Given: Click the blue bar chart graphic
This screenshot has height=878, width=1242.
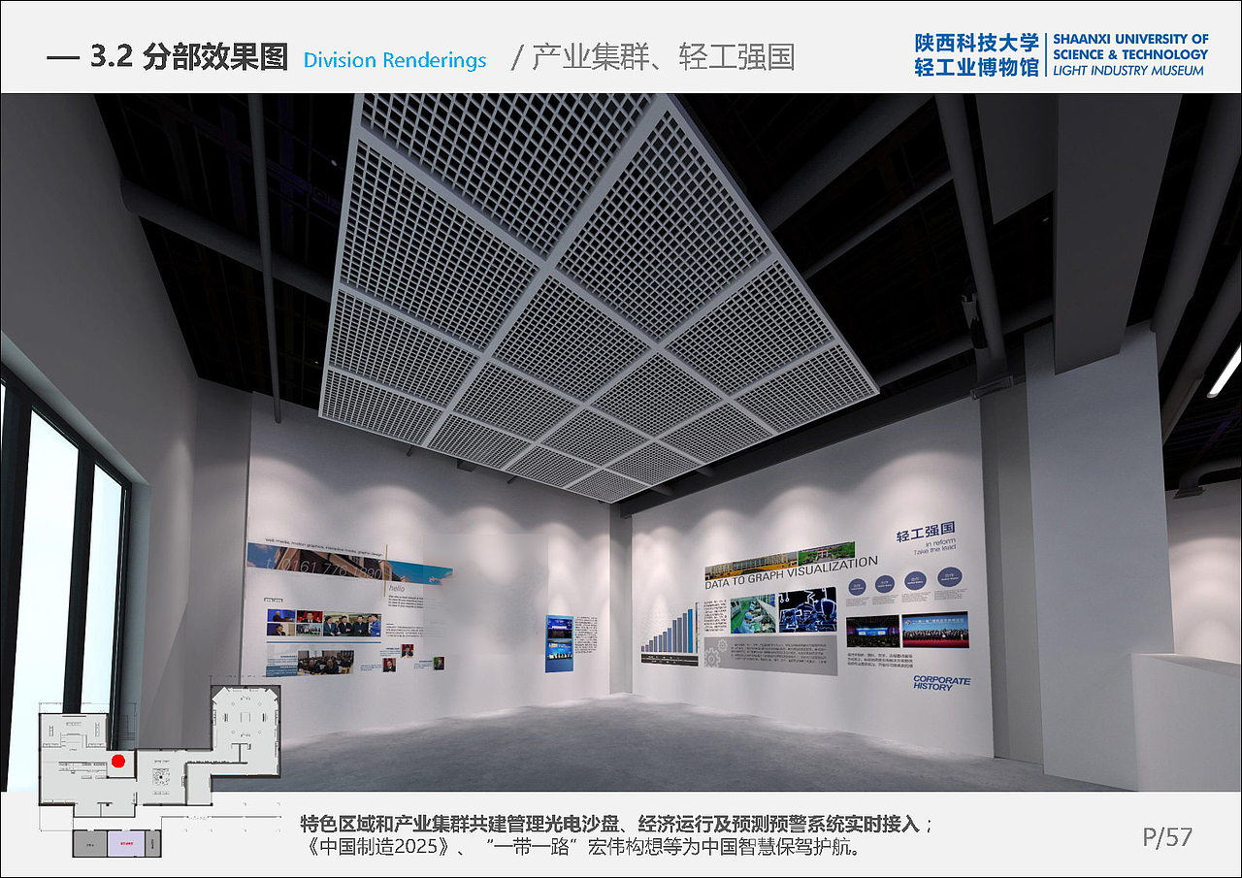Looking at the screenshot, I should (x=669, y=633).
